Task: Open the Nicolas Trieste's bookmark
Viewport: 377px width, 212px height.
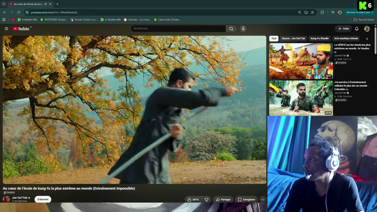Action: pos(84,20)
